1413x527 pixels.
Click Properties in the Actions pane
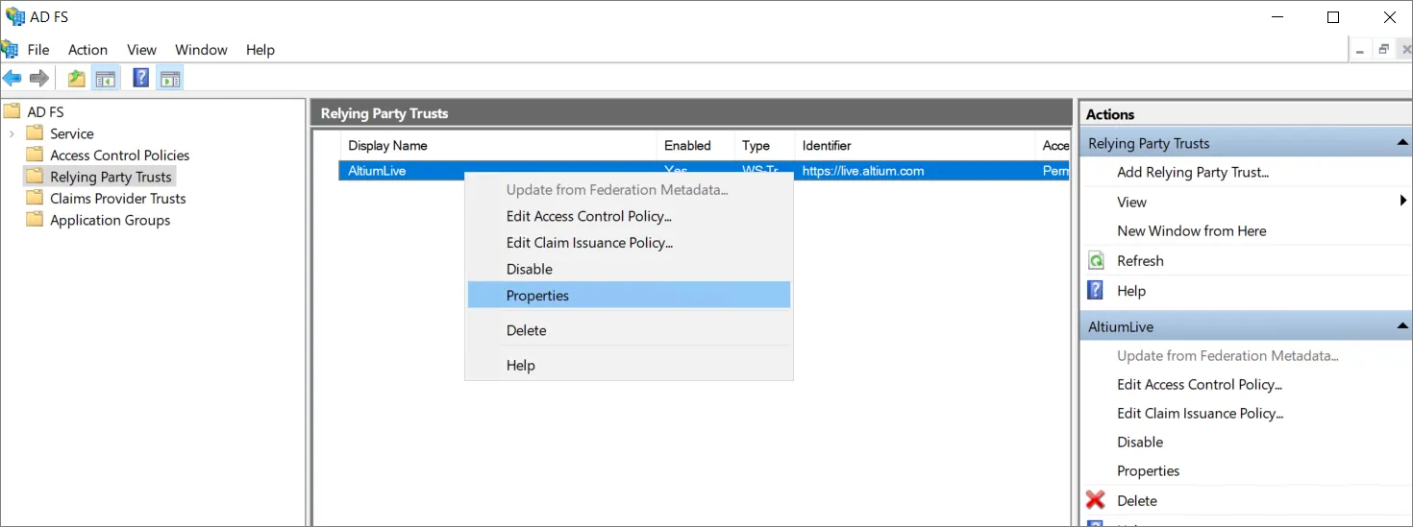click(x=1148, y=470)
